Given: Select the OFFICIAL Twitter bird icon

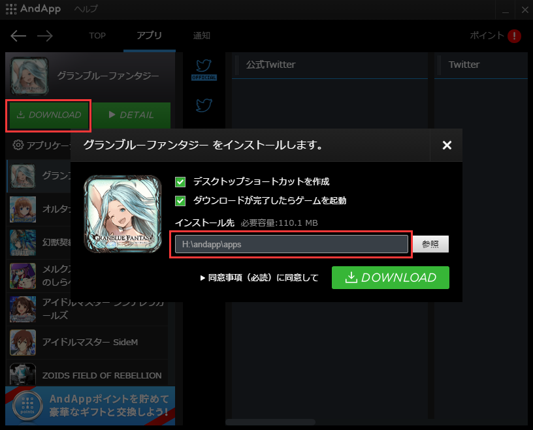Looking at the screenshot, I should 204,70.
